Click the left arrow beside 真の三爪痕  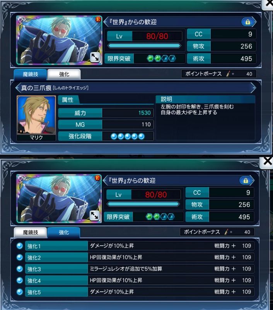point(18,88)
